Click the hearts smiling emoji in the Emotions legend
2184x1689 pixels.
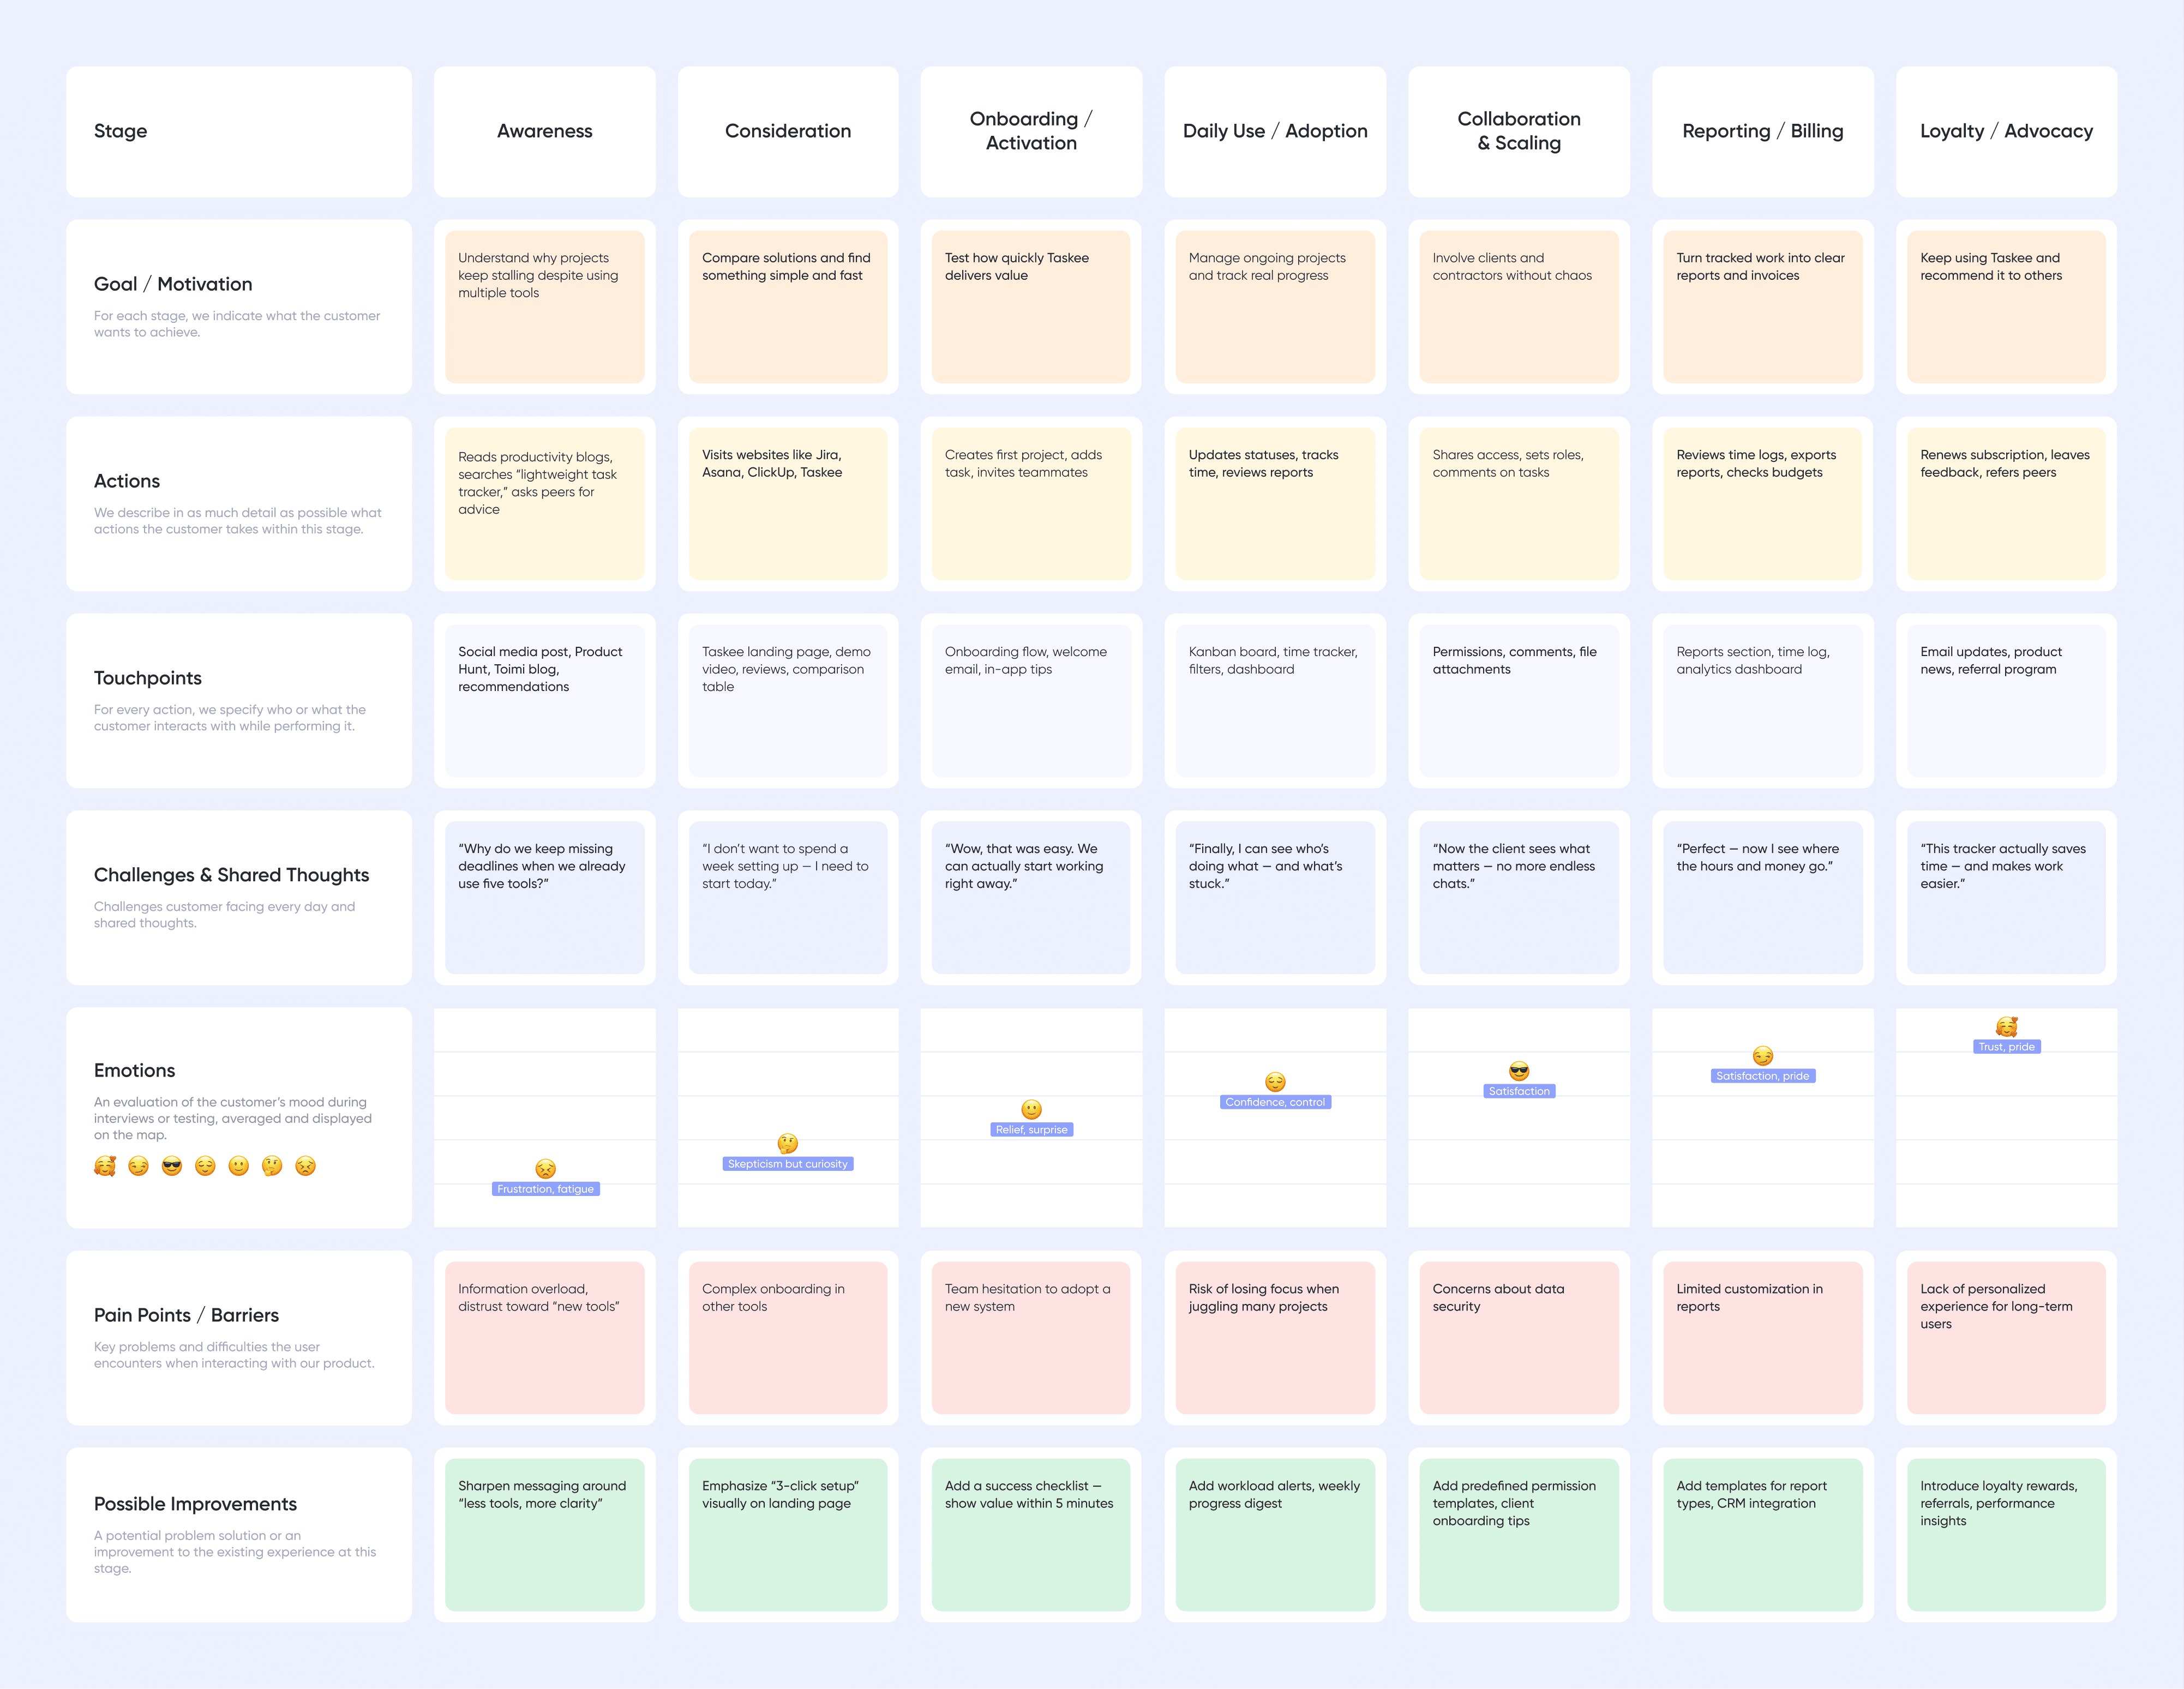[x=105, y=1166]
